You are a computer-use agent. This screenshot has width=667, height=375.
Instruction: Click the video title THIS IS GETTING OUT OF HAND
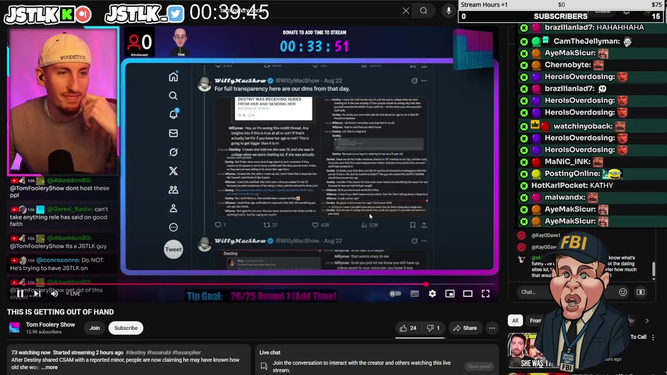click(x=60, y=312)
